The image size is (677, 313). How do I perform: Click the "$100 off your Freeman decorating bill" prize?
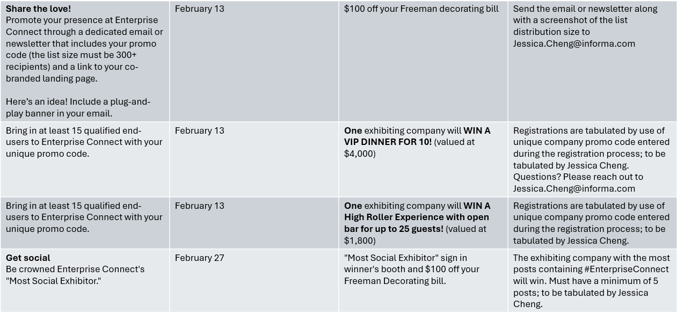coord(421,9)
